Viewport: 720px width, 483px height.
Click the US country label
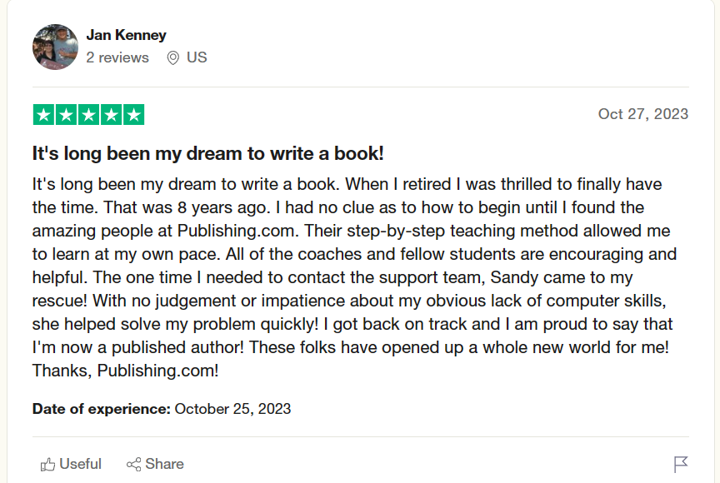click(x=197, y=57)
